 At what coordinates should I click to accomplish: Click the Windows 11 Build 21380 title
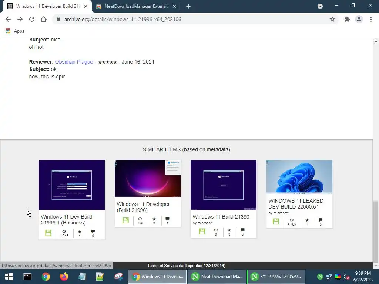point(221,217)
